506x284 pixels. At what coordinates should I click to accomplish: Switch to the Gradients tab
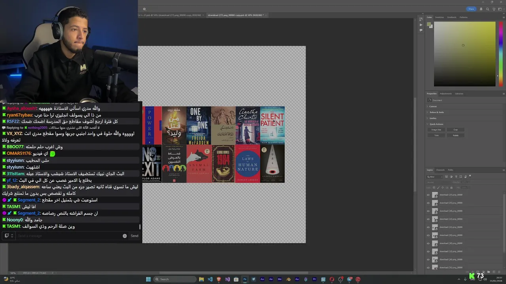point(451,17)
